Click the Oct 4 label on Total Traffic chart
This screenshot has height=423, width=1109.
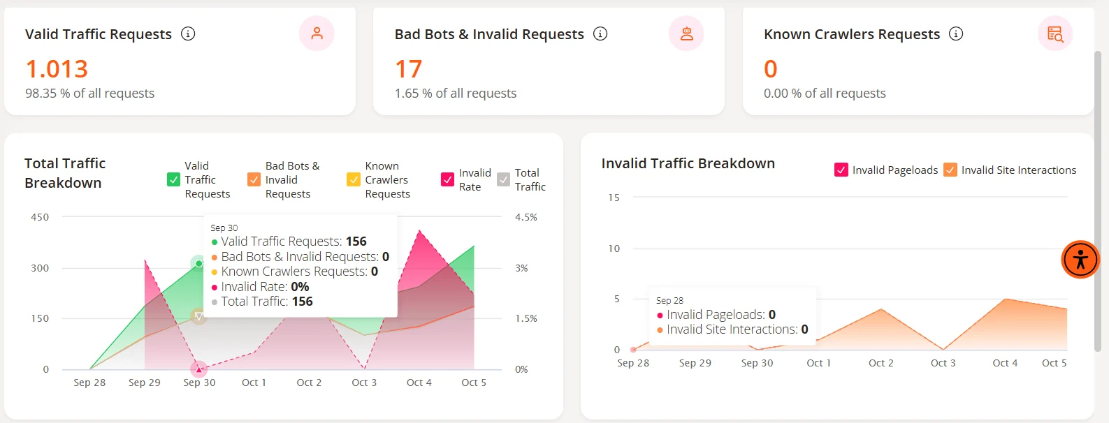[419, 383]
